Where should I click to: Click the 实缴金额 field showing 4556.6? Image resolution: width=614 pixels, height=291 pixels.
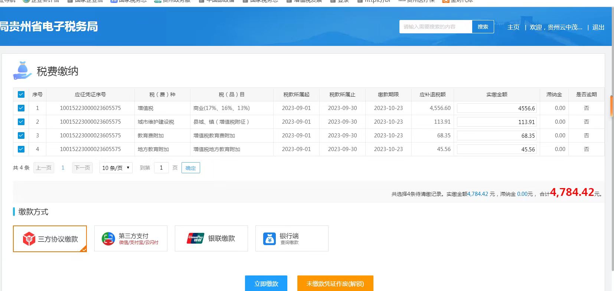pos(496,108)
